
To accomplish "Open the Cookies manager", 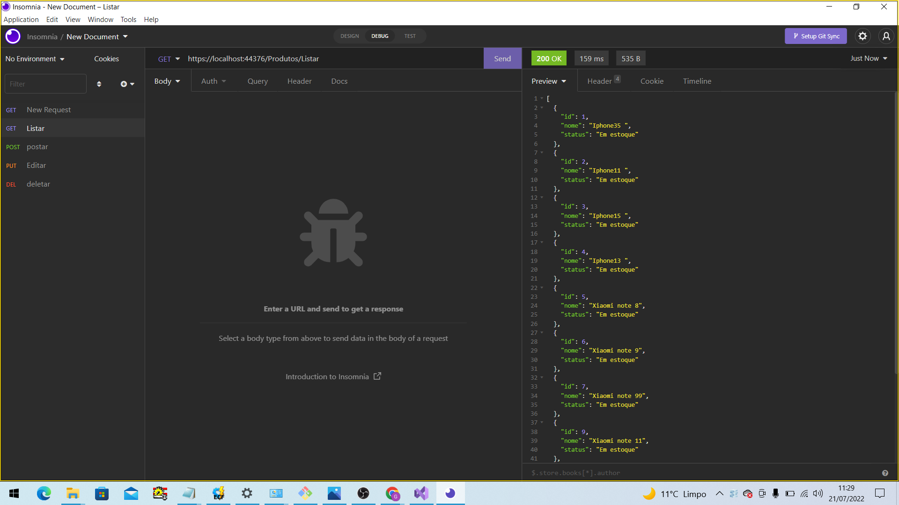I will pos(106,59).
